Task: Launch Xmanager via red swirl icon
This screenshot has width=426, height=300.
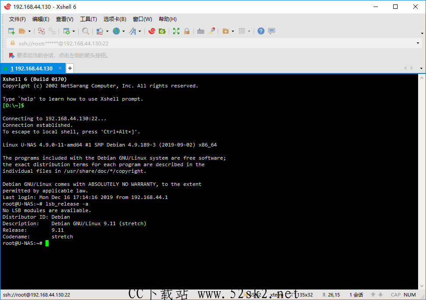Action: coord(152,31)
